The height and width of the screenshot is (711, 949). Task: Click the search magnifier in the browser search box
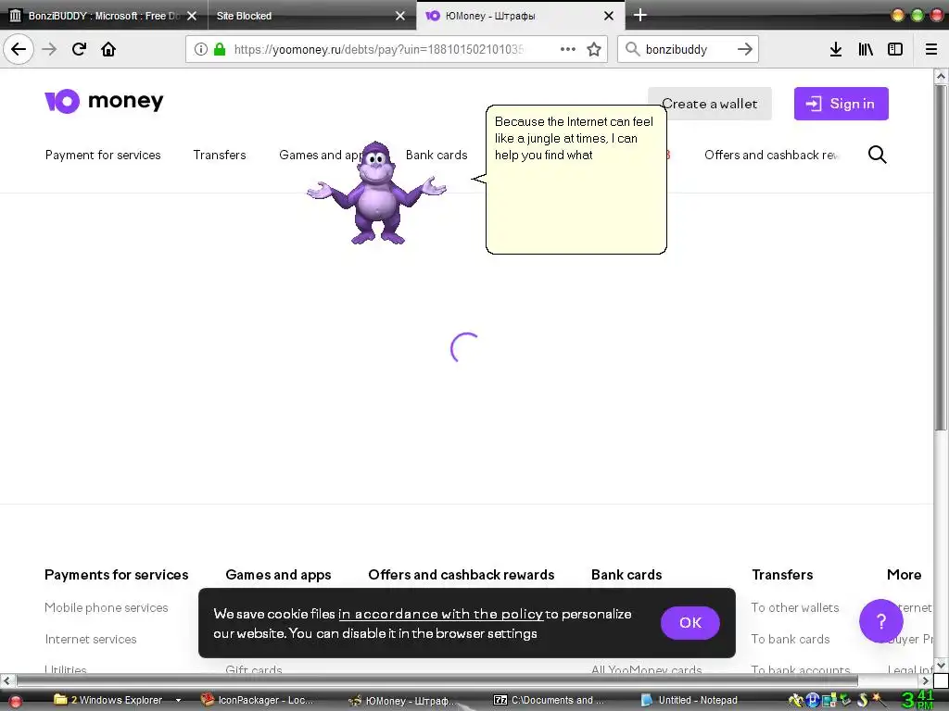coord(632,49)
